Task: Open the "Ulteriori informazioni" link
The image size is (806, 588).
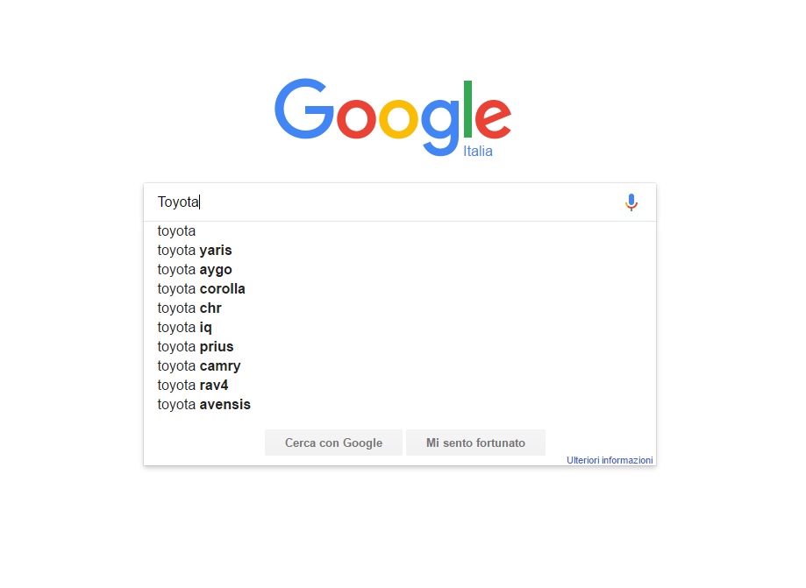Action: click(x=610, y=460)
